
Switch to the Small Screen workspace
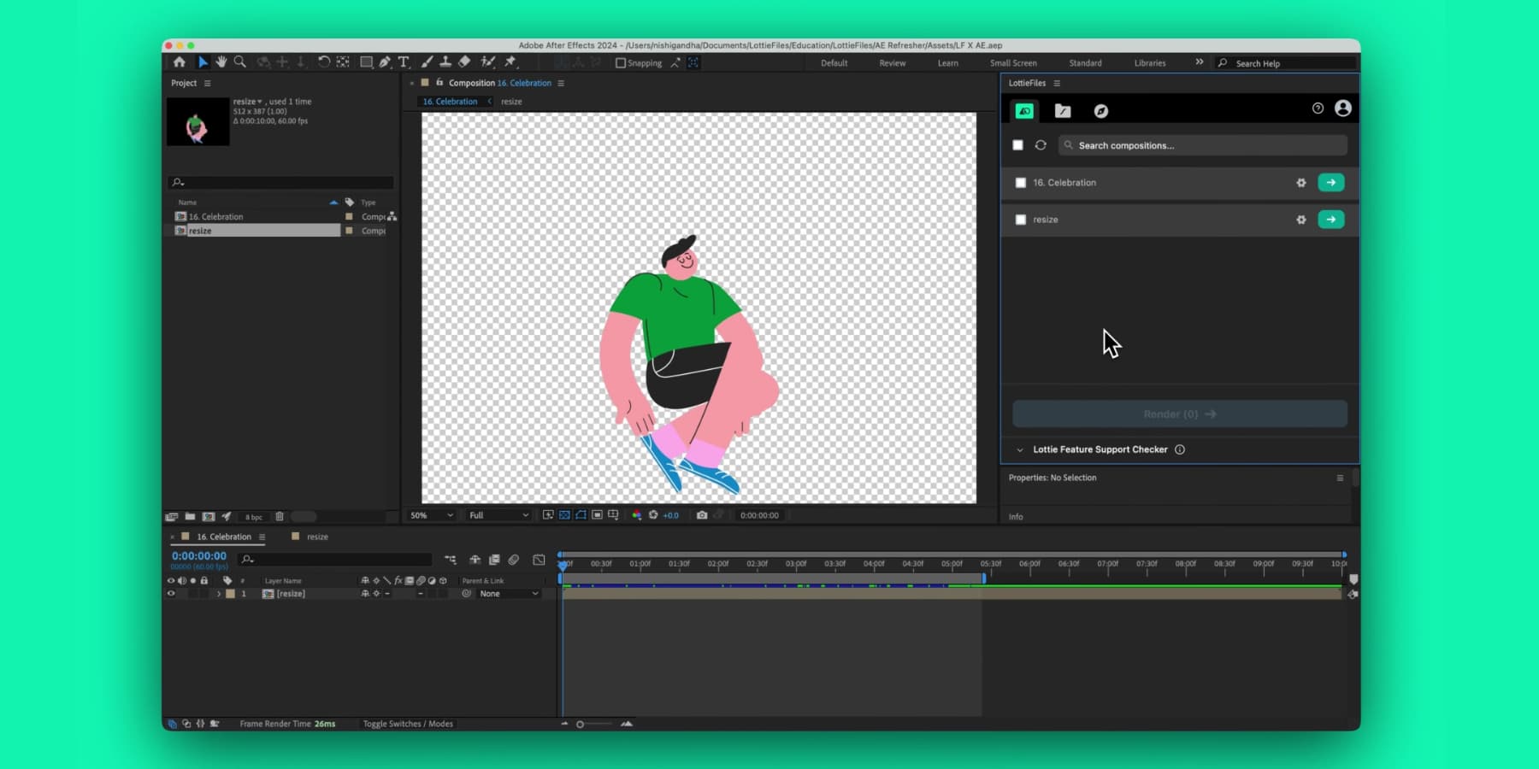pos(1013,63)
